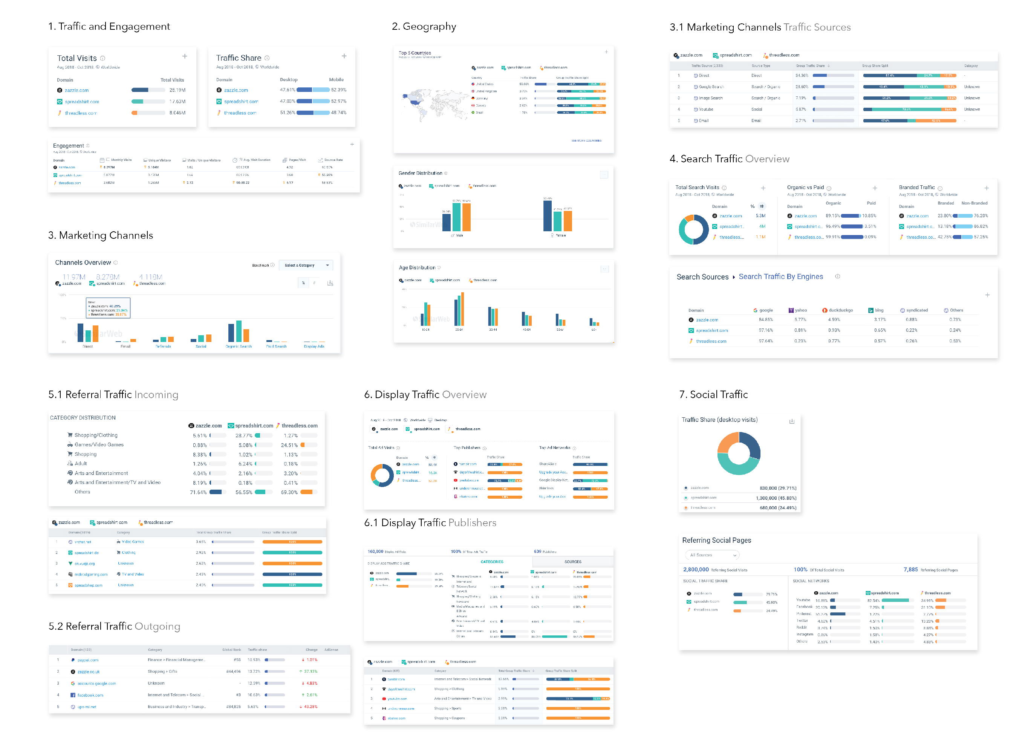Switch to the SOURCES tab
1025x745 pixels.
tap(573, 562)
